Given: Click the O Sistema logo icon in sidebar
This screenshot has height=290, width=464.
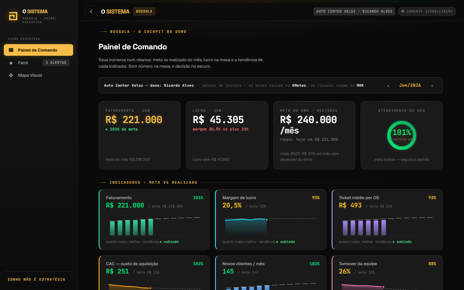Looking at the screenshot, I should click(x=13, y=16).
